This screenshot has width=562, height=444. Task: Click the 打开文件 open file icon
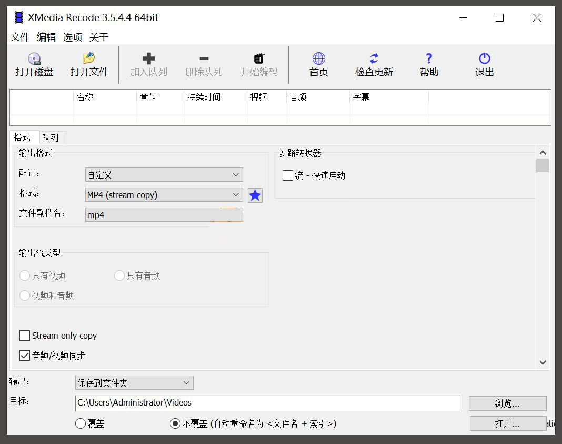tap(88, 64)
